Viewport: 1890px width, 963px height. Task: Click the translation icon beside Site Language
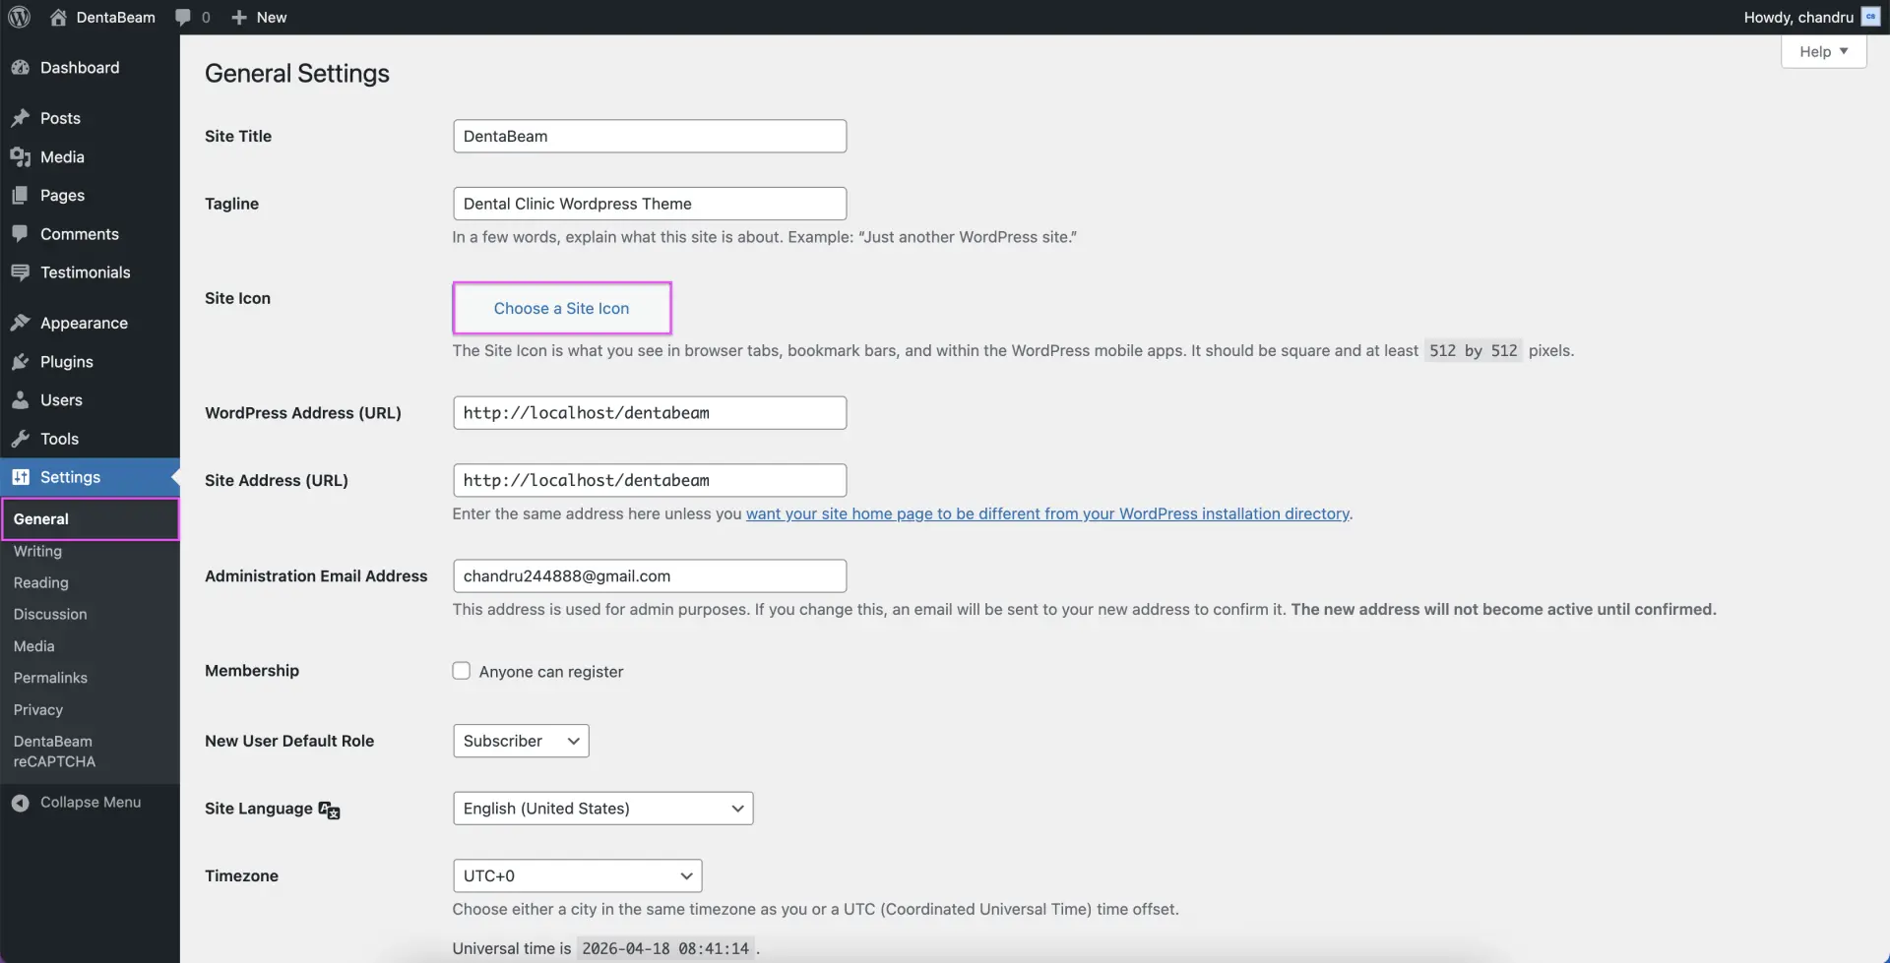click(x=329, y=810)
